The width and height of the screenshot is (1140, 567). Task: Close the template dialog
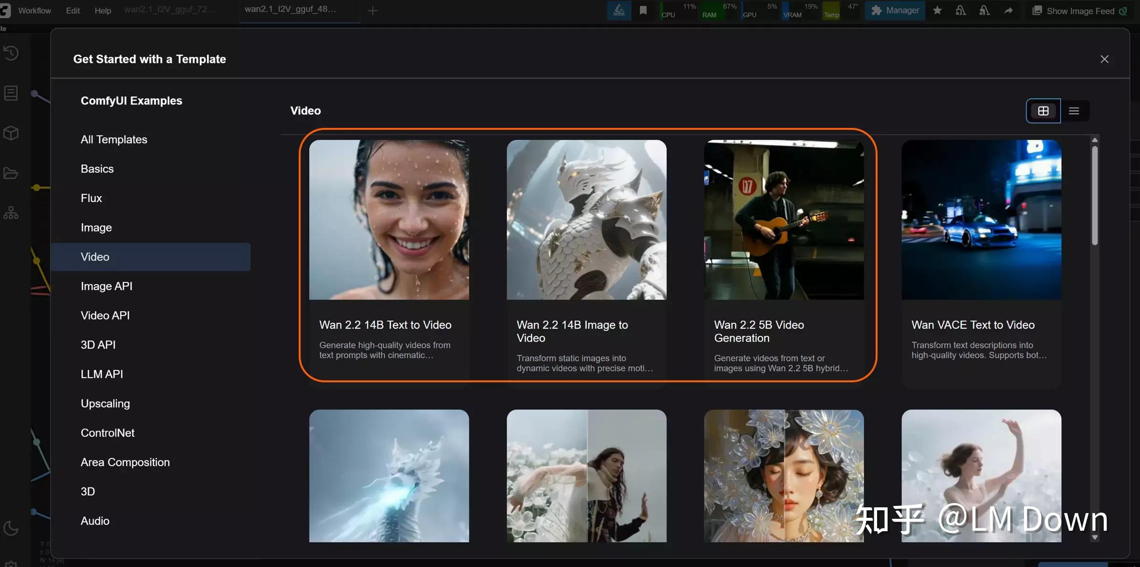(x=1104, y=59)
